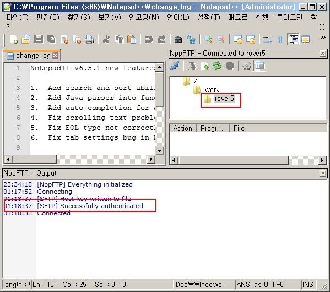Zoom in with the magnifier plus icon

pyautogui.click(x=208, y=39)
